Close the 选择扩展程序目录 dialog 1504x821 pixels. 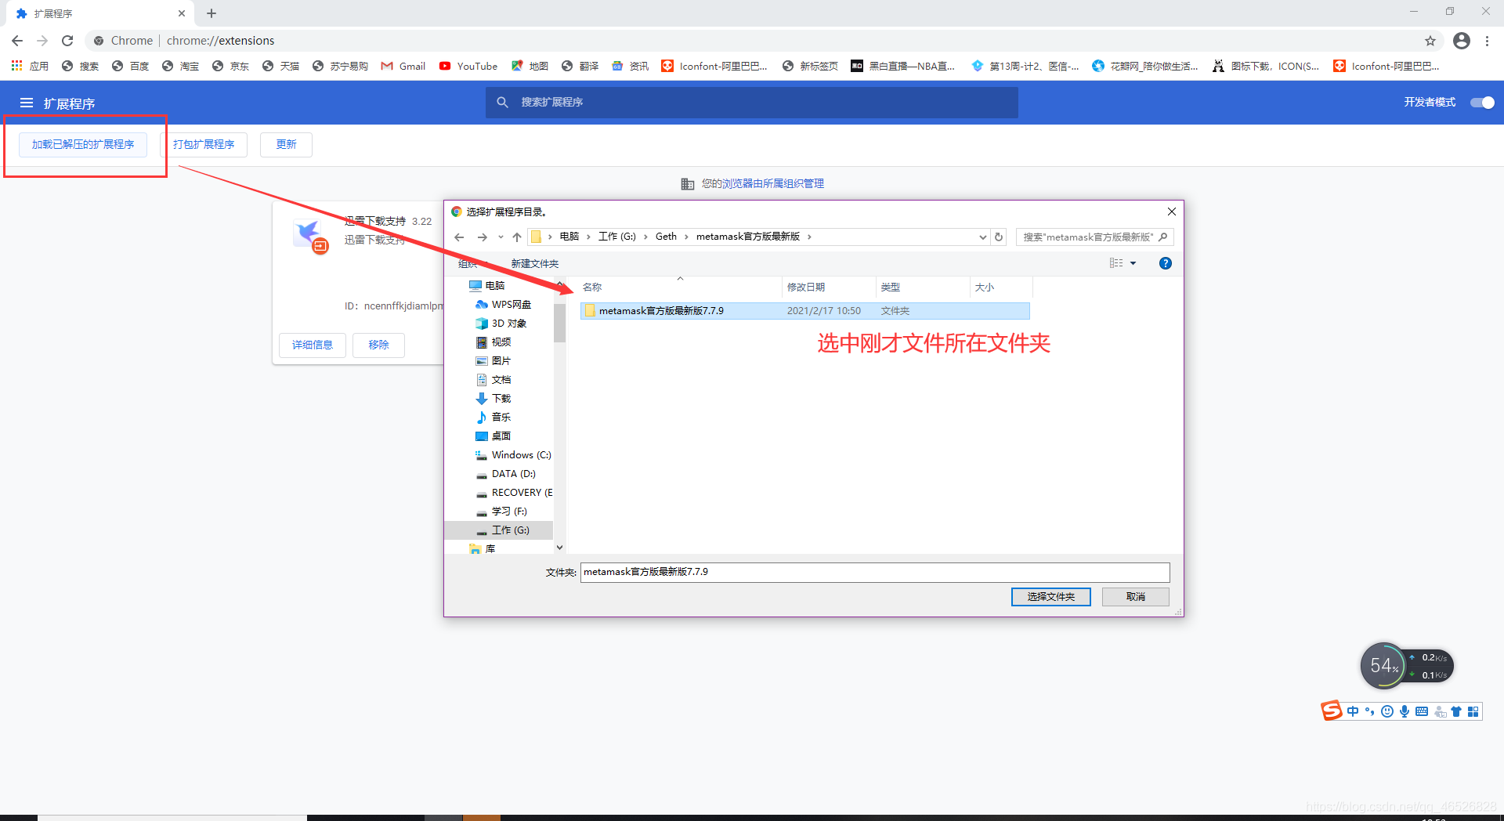(1172, 212)
